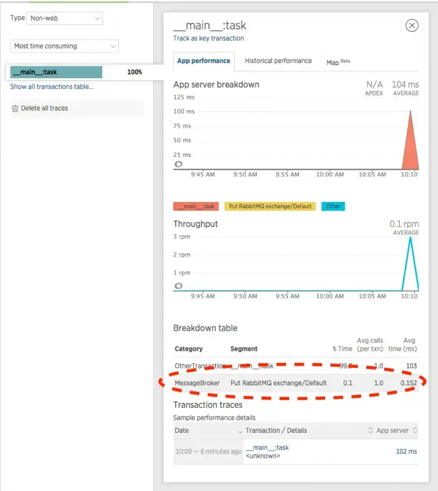Click the trash icon beside Delete all traces

pos(15,109)
